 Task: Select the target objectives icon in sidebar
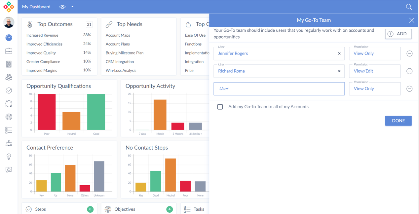[x=9, y=117]
